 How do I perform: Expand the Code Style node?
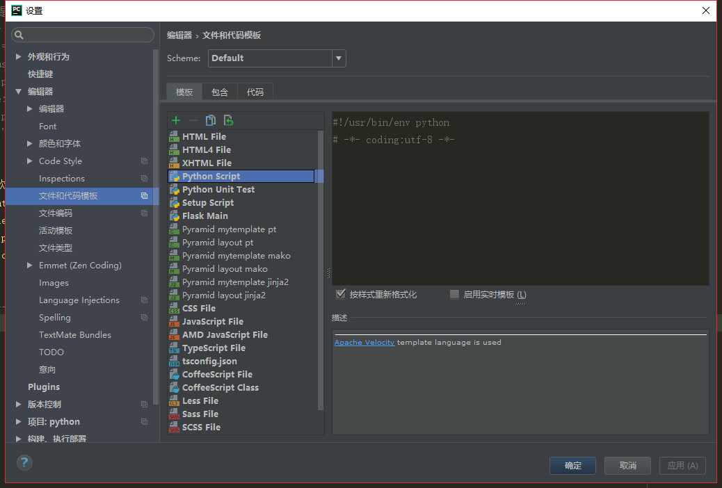29,161
